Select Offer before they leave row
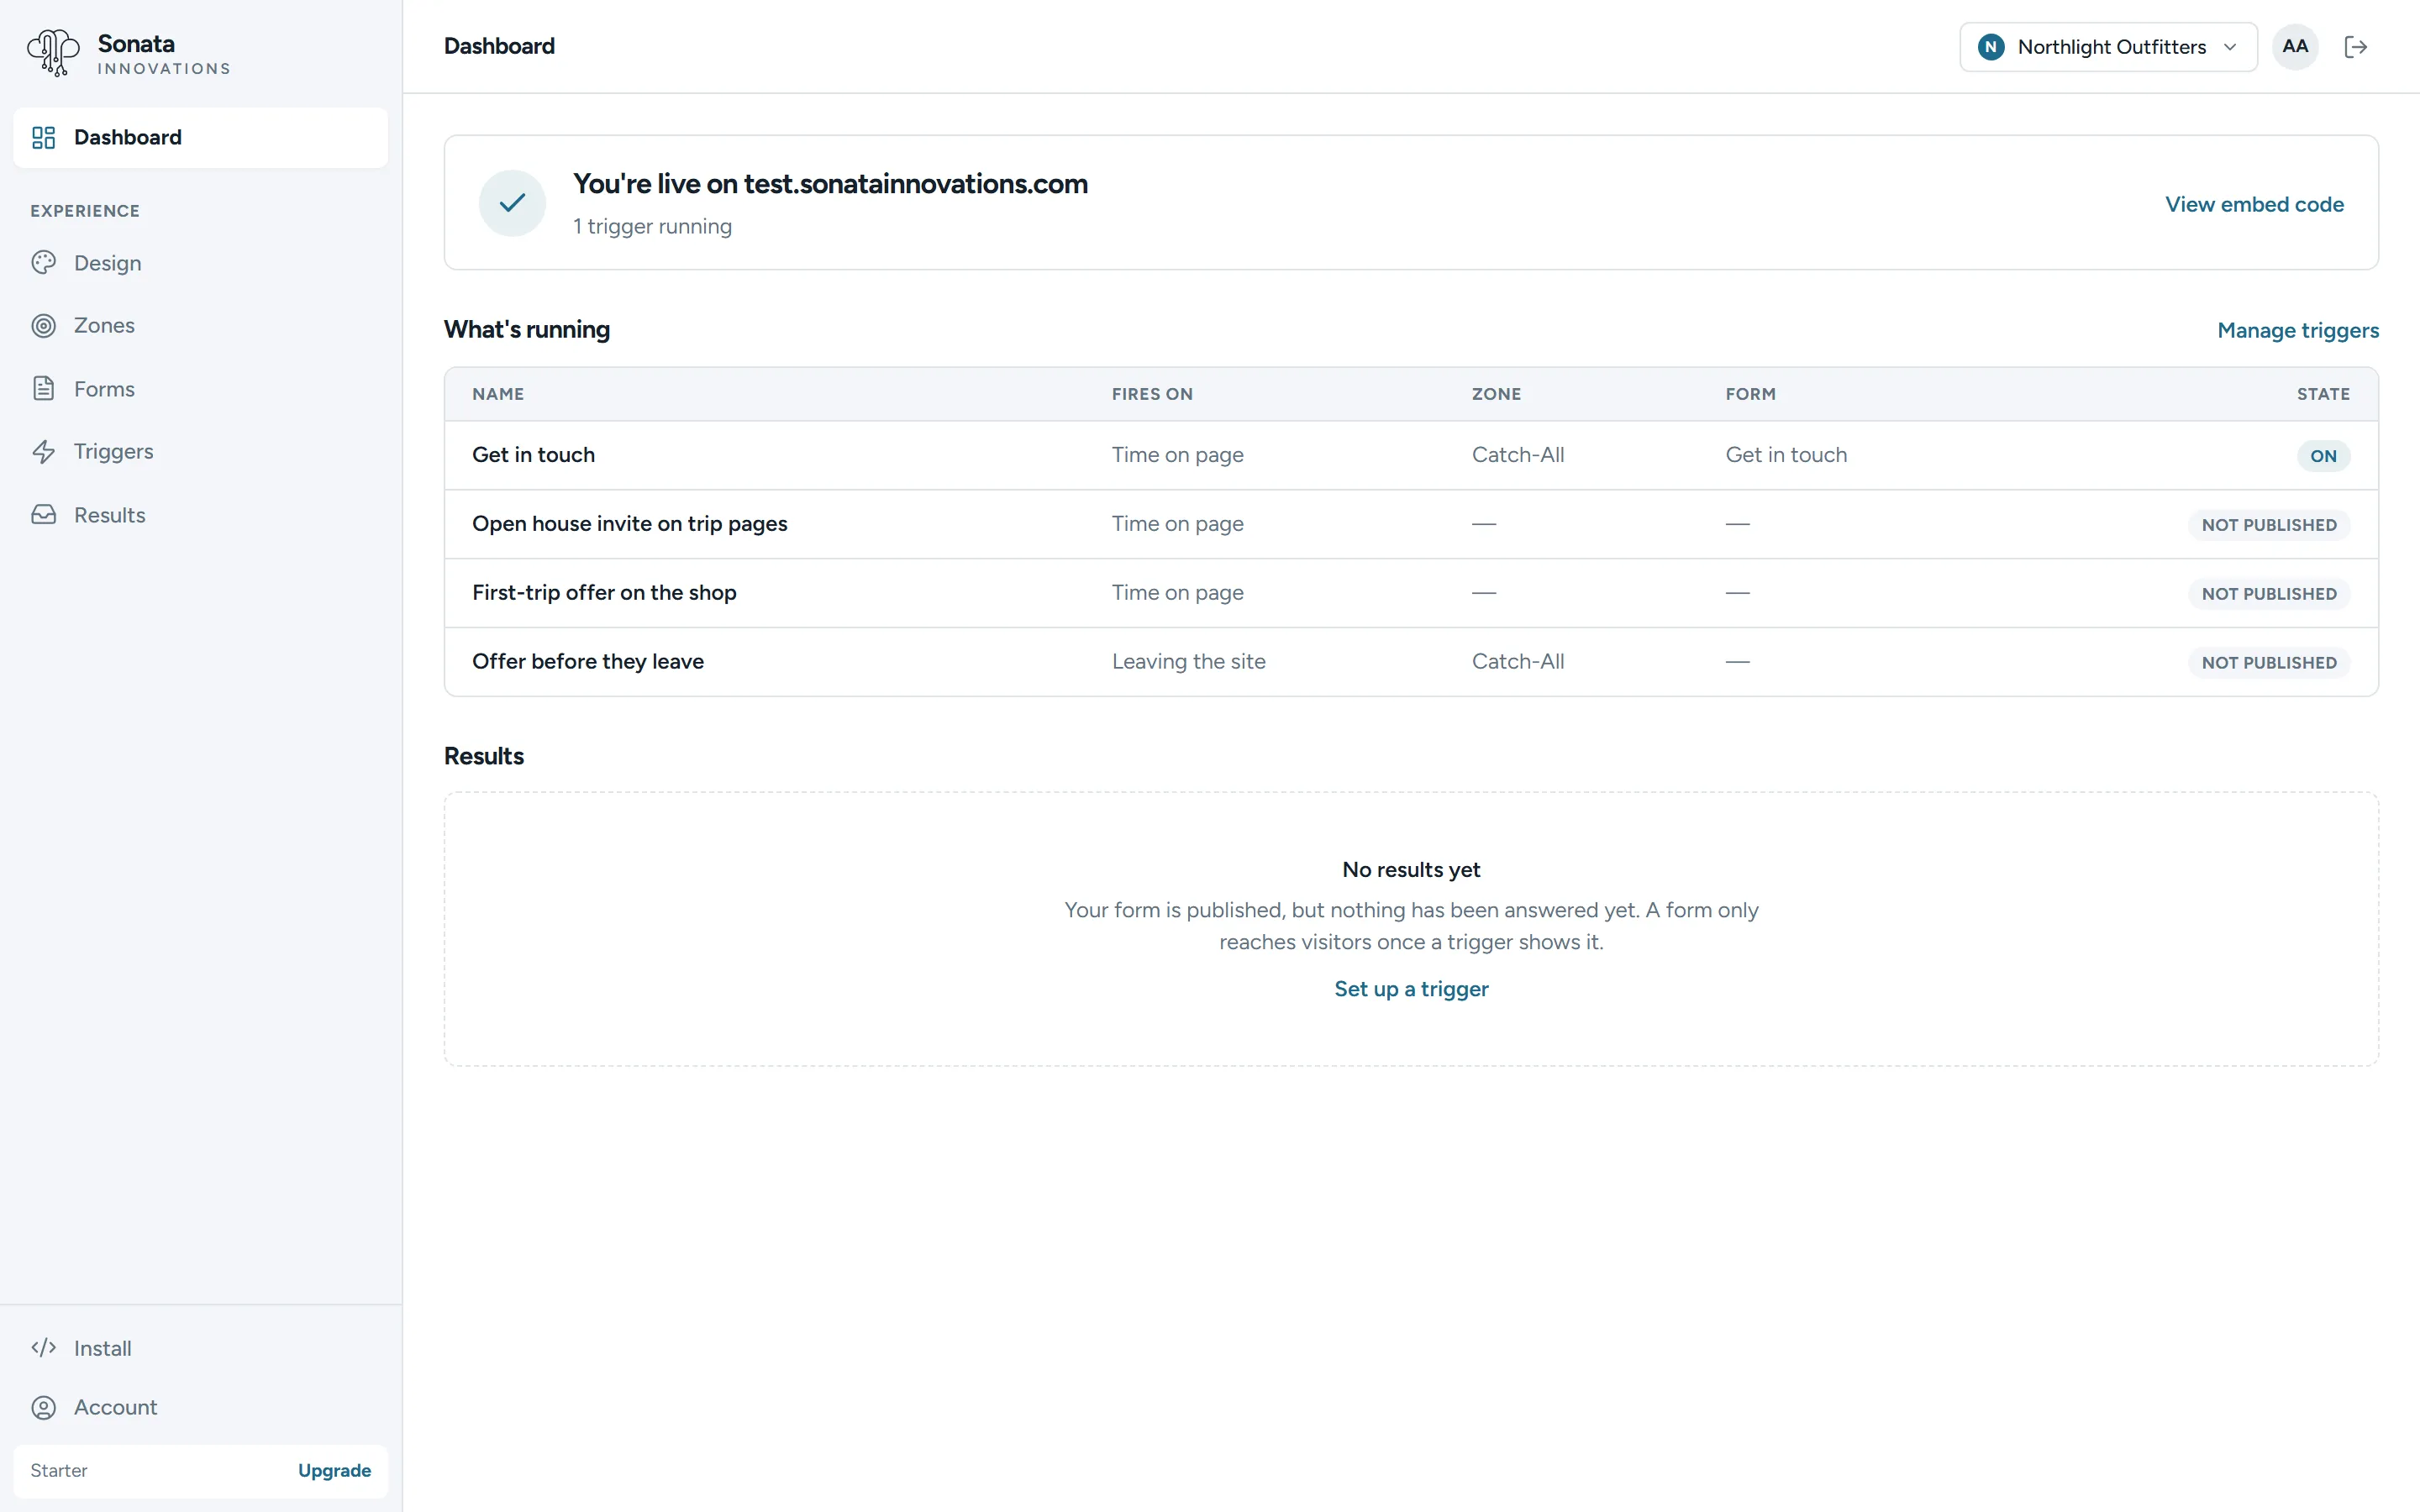This screenshot has height=1512, width=2420. 1411,662
